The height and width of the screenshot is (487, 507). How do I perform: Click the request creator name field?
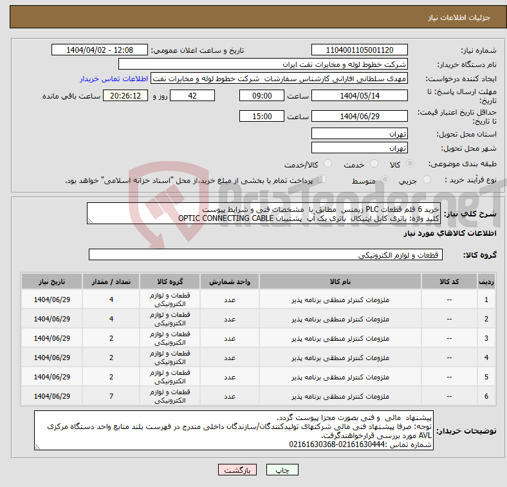(279, 79)
